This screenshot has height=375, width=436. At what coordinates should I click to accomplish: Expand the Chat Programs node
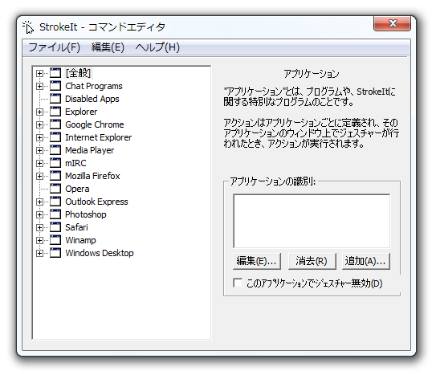pyautogui.click(x=39, y=86)
